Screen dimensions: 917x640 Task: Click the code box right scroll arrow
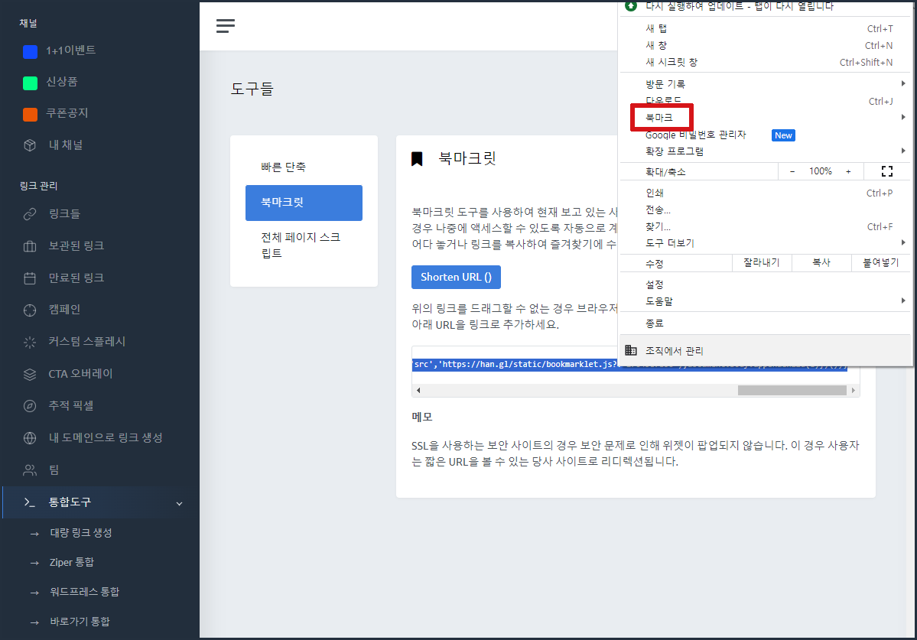point(854,391)
